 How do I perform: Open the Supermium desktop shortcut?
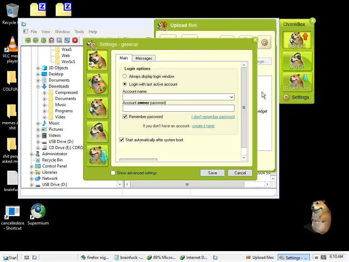[38, 214]
